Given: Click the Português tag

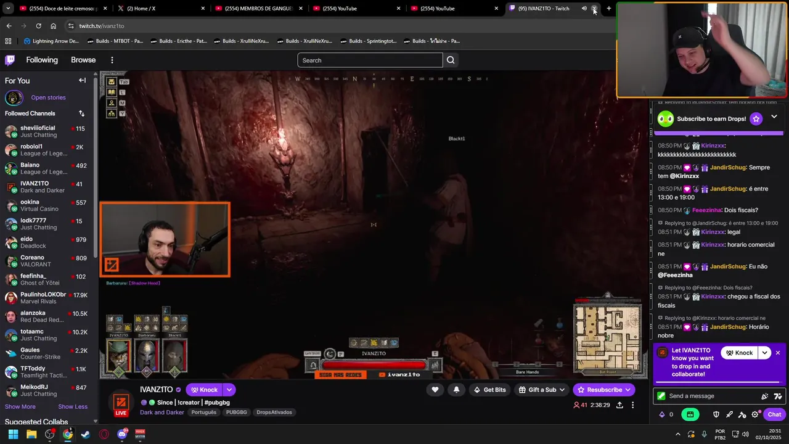Looking at the screenshot, I should pyautogui.click(x=204, y=412).
